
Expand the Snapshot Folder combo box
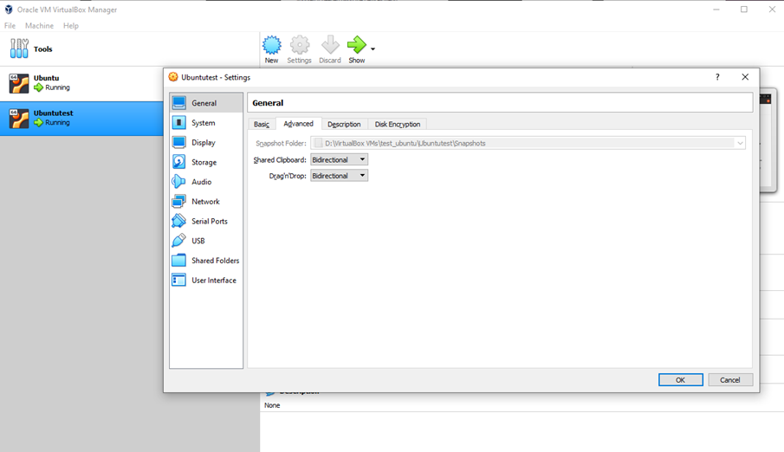pyautogui.click(x=740, y=143)
